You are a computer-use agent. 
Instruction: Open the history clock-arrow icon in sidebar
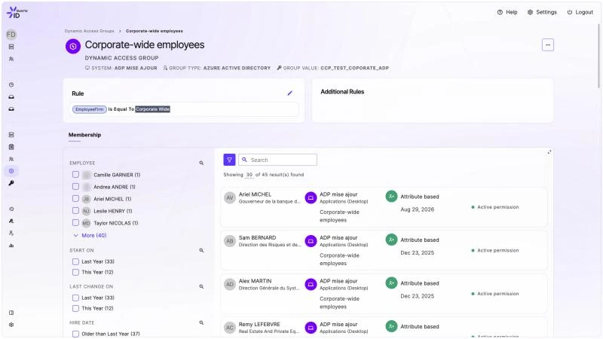11,209
